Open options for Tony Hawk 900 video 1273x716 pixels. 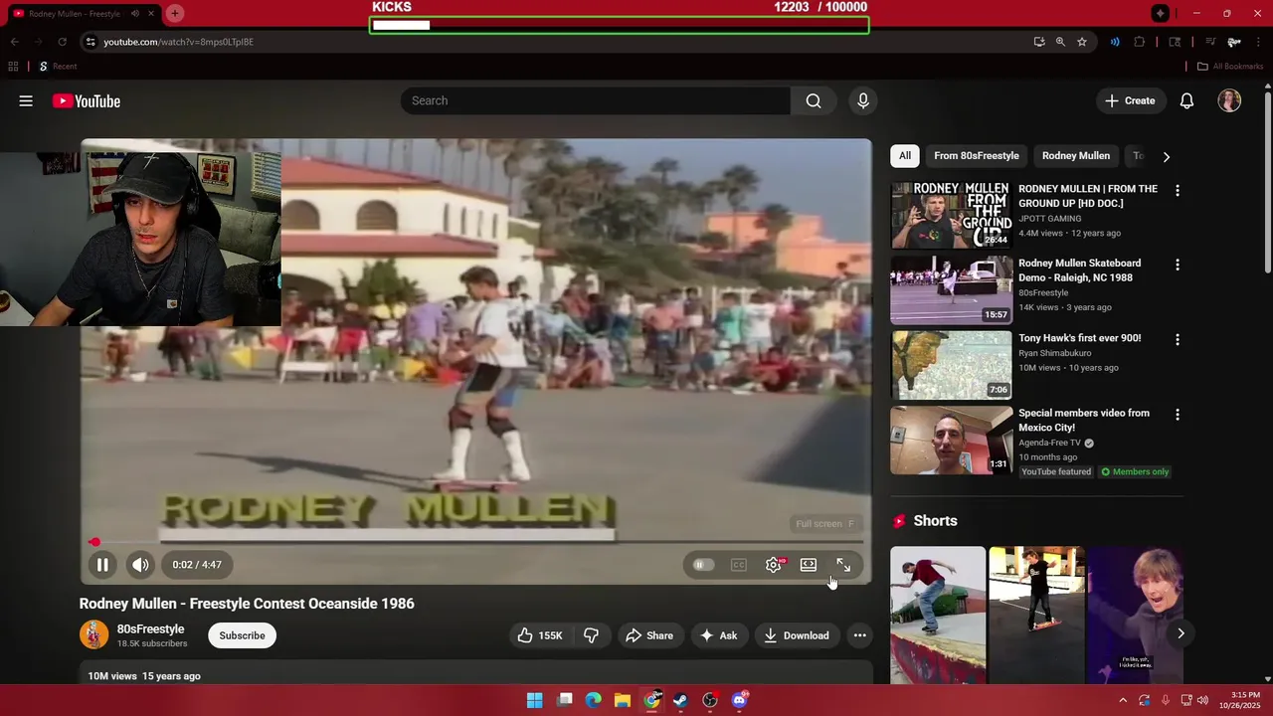click(x=1178, y=339)
